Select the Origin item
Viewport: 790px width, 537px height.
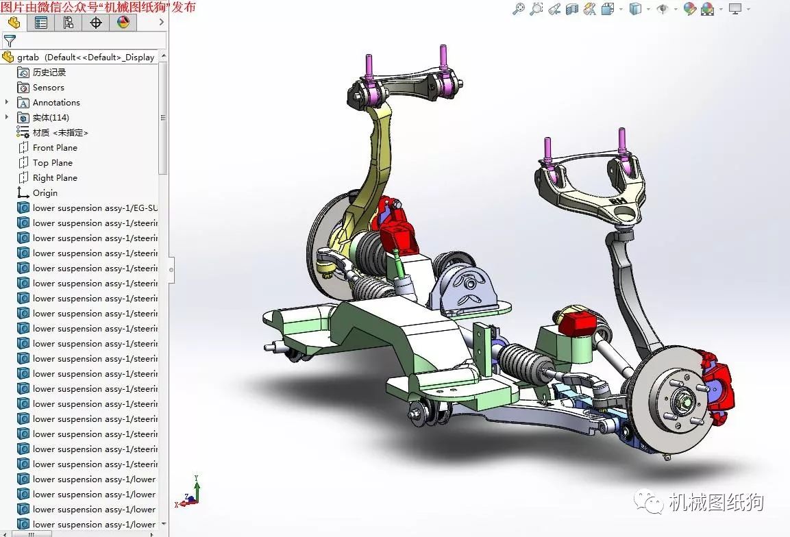click(37, 193)
